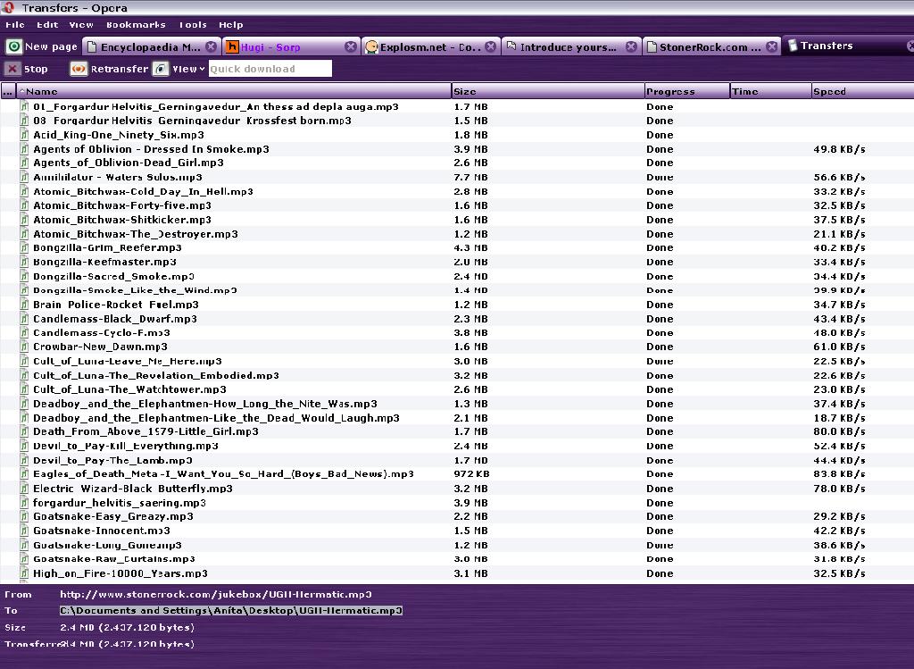
Task: Click the Opera logo in title bar
Action: pyautogui.click(x=8, y=7)
